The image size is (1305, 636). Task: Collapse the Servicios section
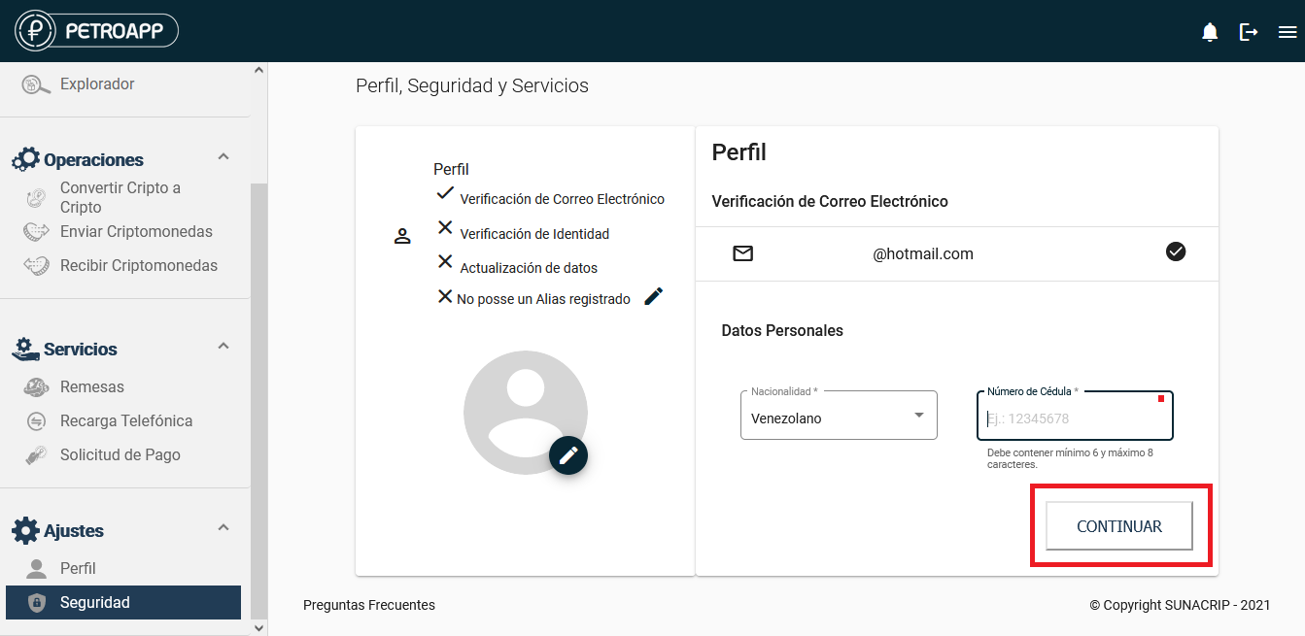coord(223,347)
